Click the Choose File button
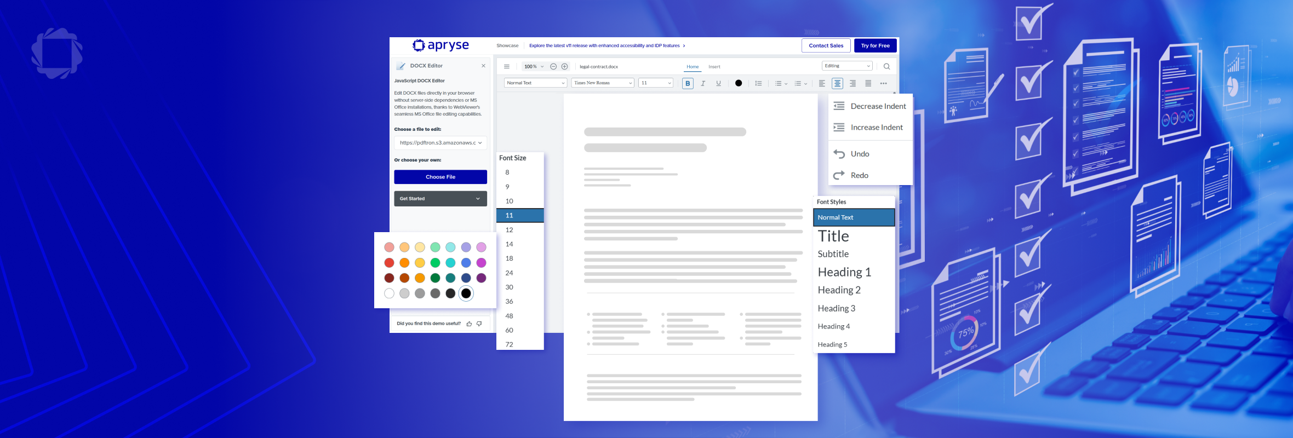1293x438 pixels. [x=440, y=177]
